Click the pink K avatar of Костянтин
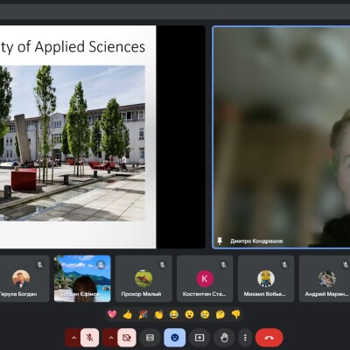 click(205, 278)
